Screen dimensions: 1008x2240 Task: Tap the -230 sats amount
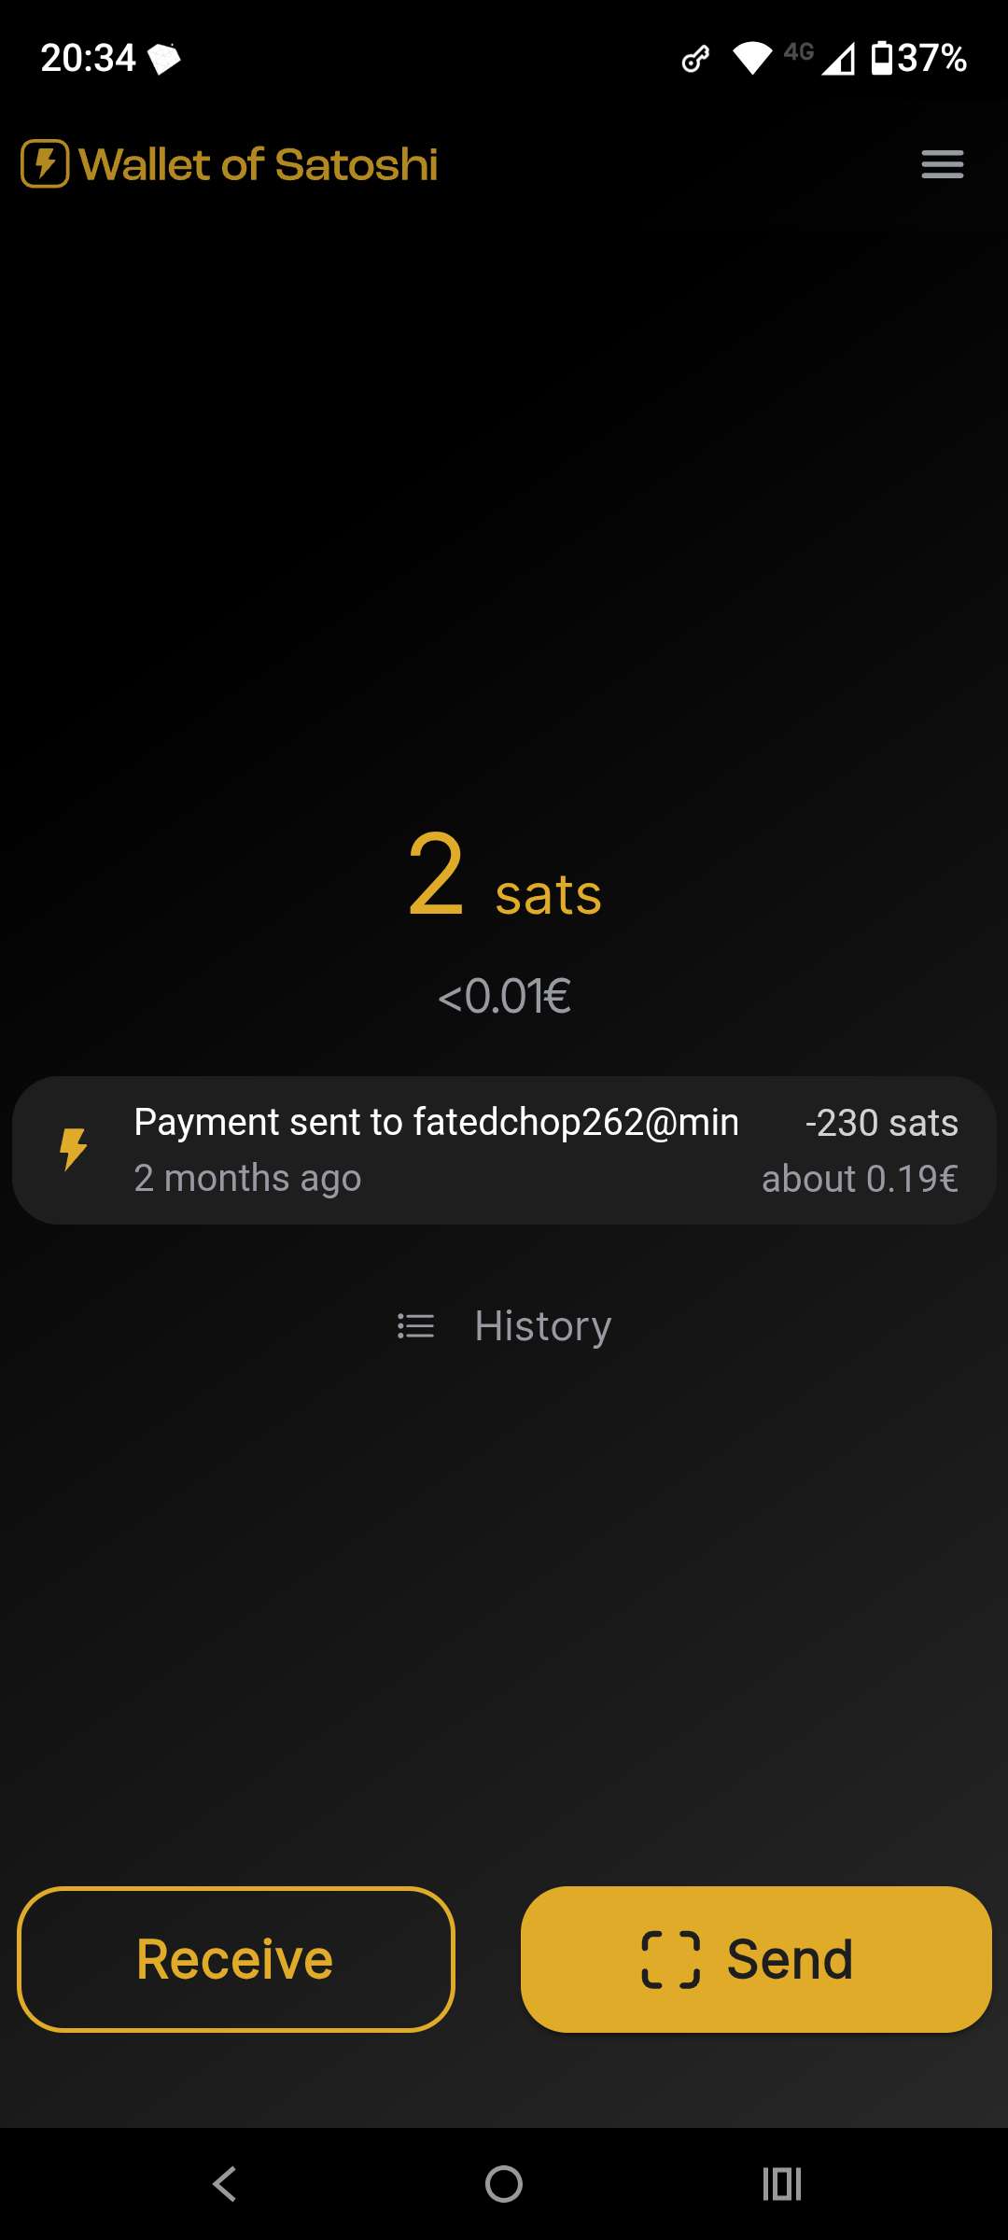[881, 1123]
